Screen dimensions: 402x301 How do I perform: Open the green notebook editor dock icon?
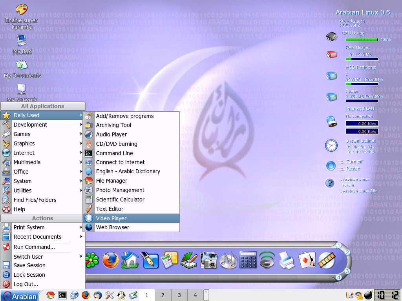(x=189, y=260)
